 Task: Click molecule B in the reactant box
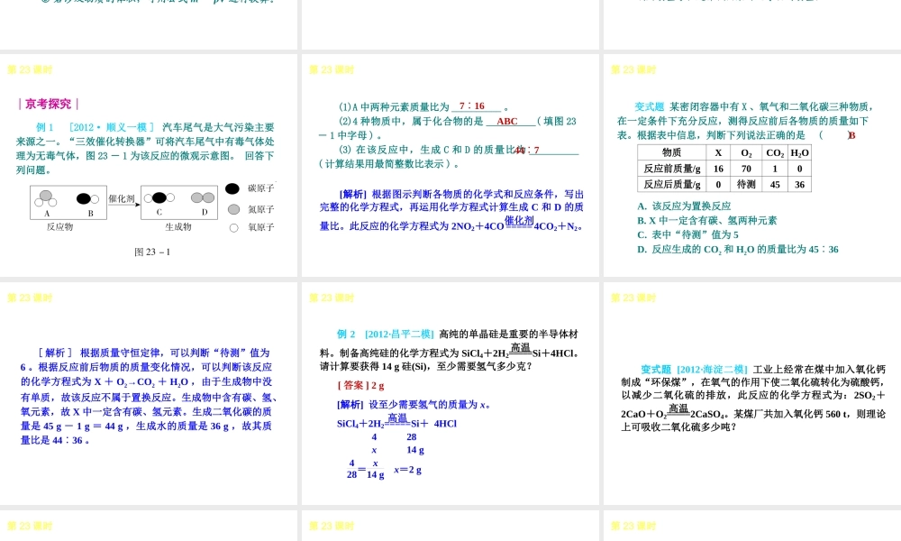[x=87, y=199]
